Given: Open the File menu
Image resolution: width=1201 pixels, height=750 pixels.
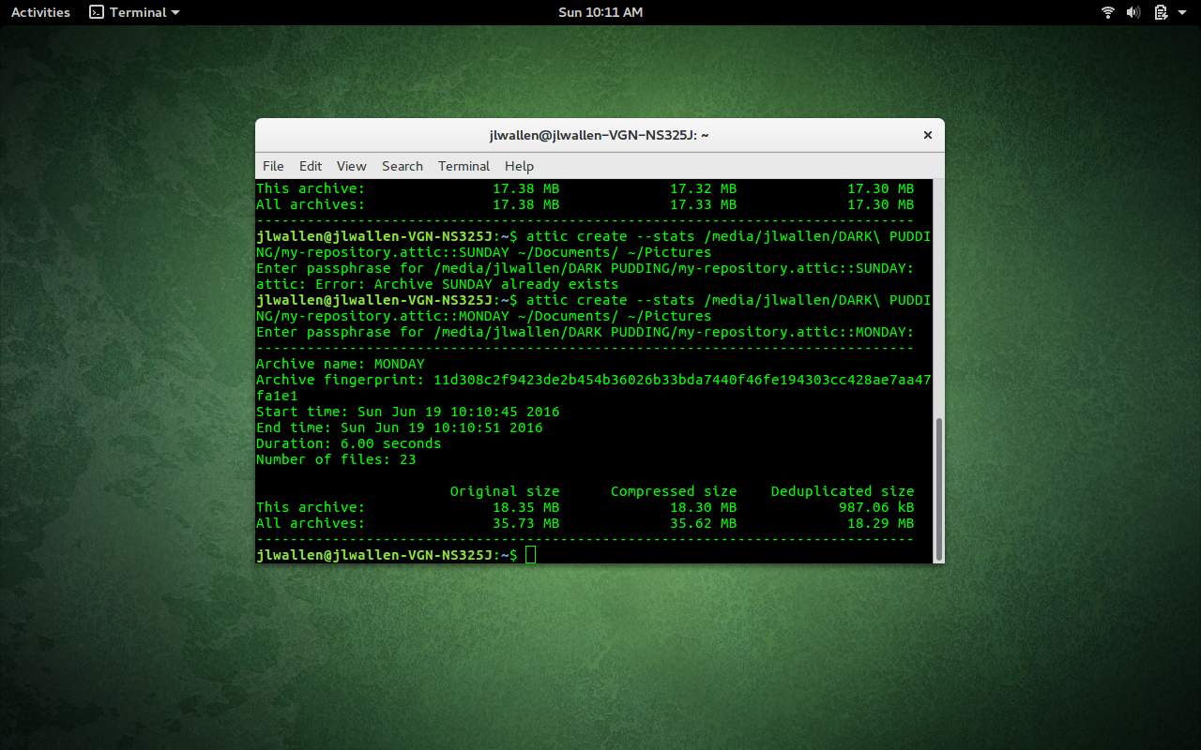Looking at the screenshot, I should [273, 166].
